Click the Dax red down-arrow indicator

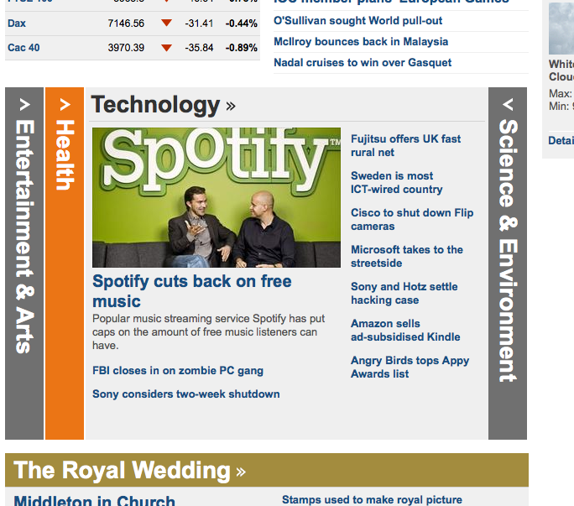[166, 23]
